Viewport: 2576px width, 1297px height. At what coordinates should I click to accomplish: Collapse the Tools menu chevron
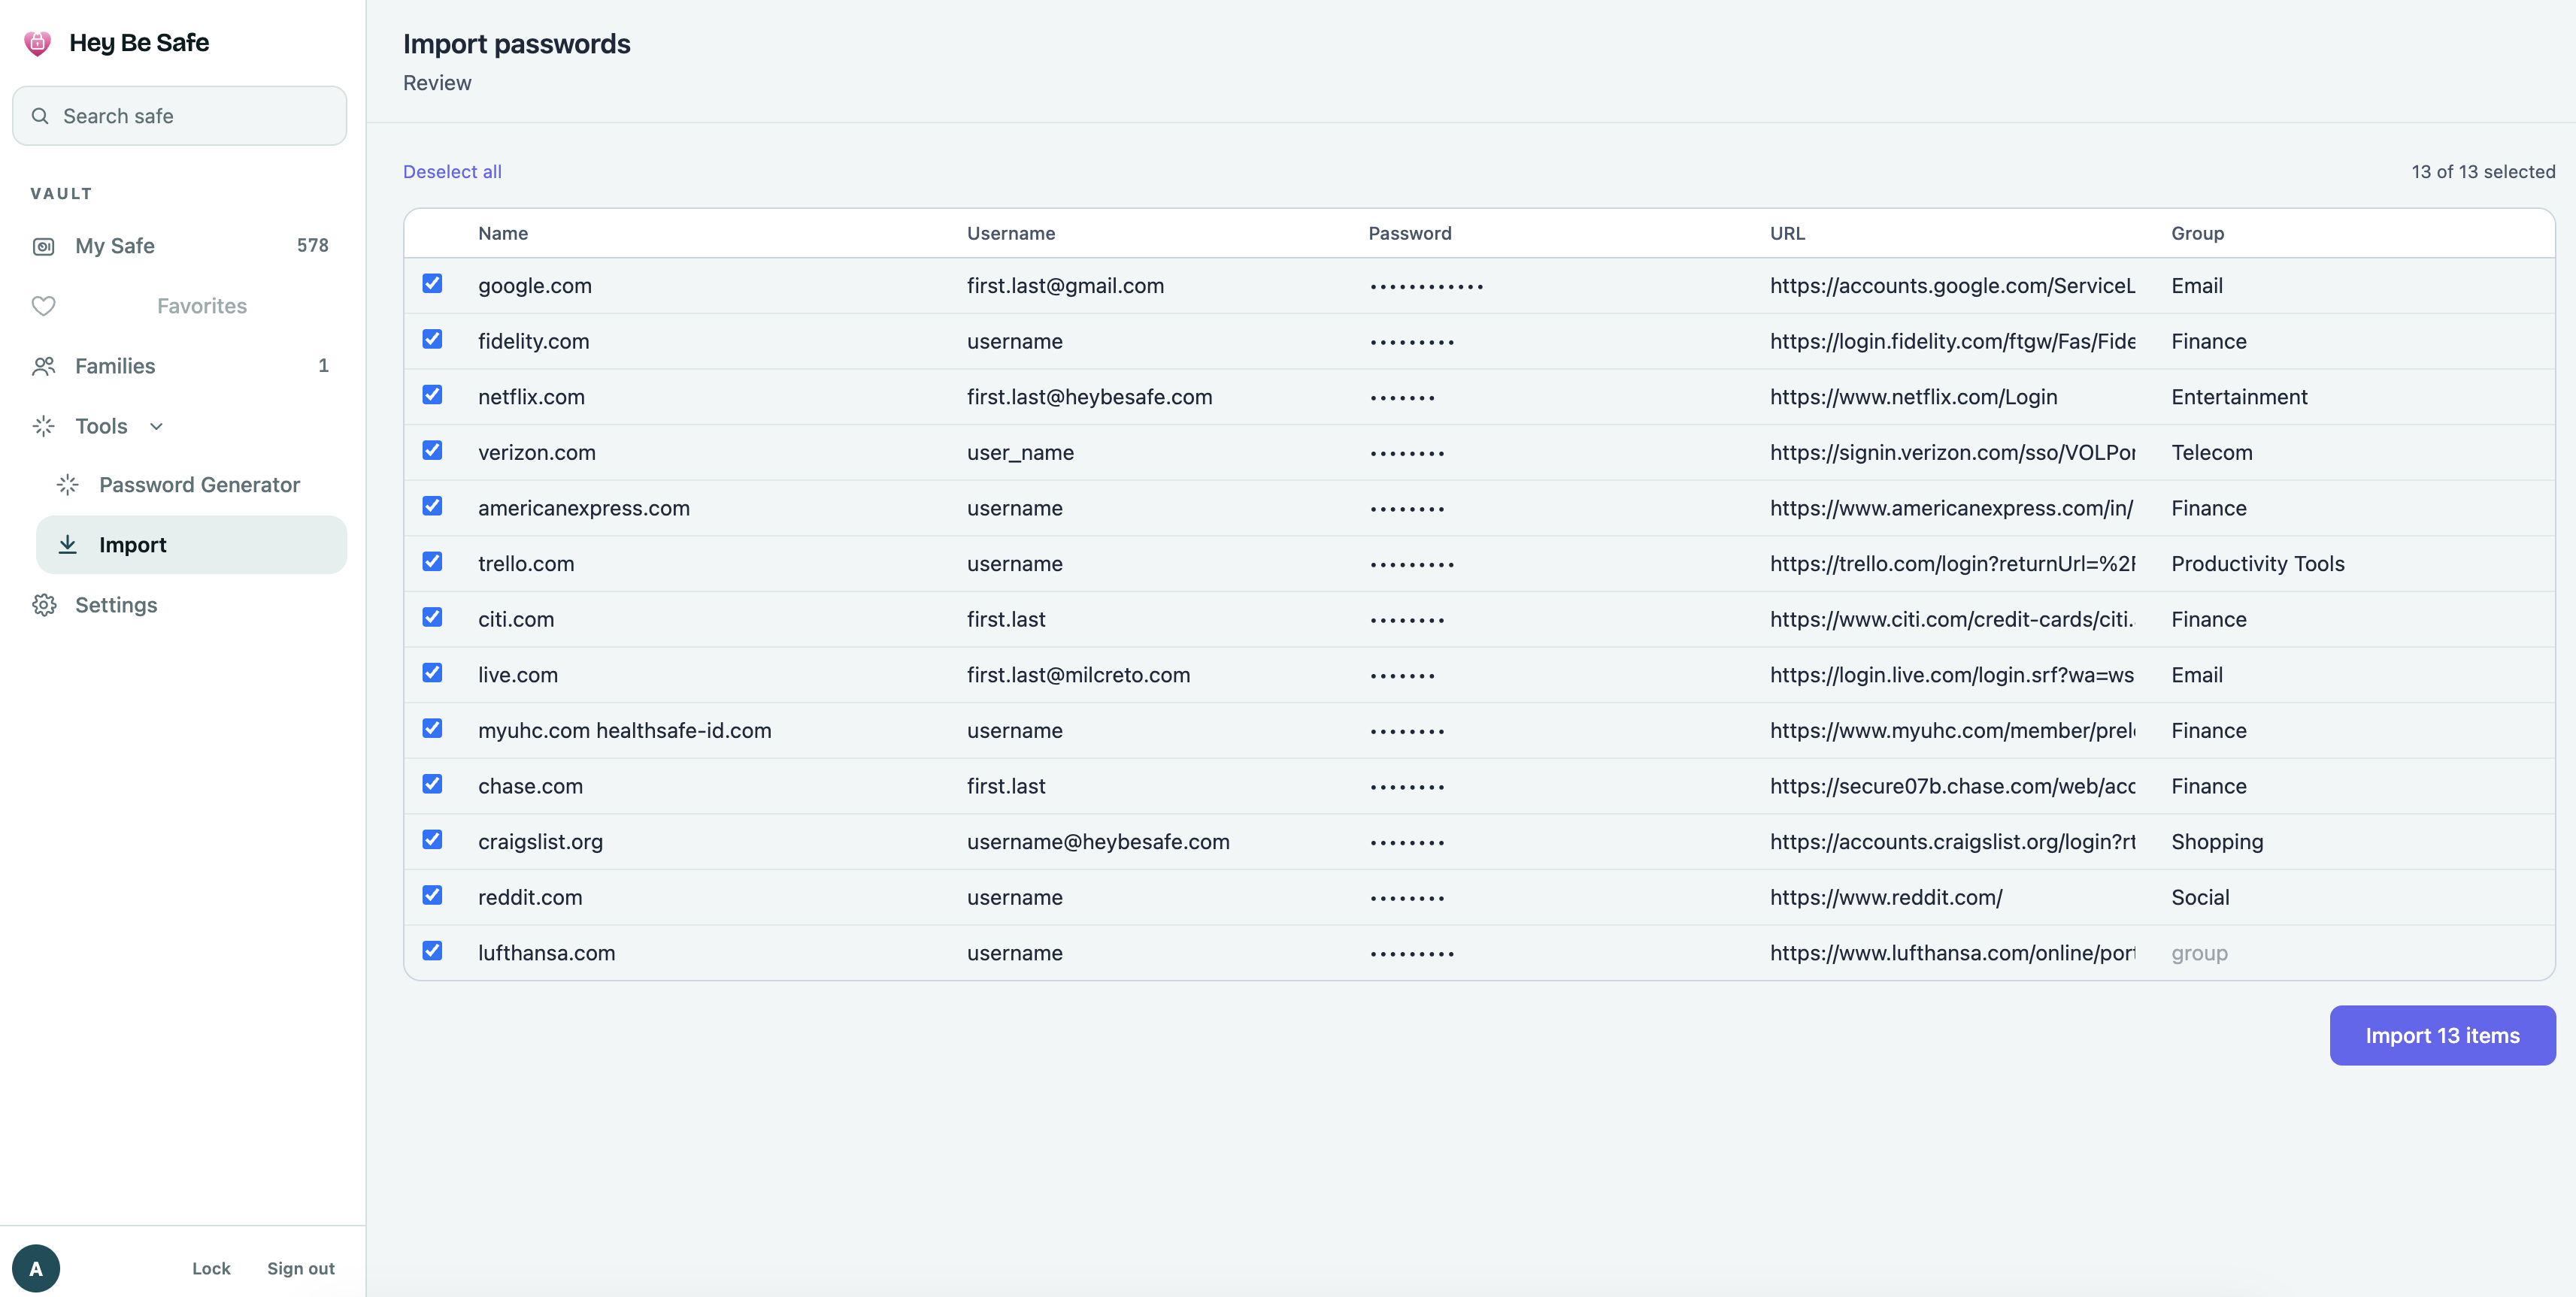(156, 427)
